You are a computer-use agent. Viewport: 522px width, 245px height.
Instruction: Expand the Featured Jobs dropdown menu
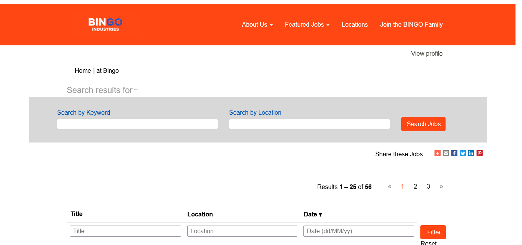point(307,25)
